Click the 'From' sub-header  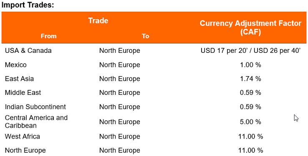point(48,36)
